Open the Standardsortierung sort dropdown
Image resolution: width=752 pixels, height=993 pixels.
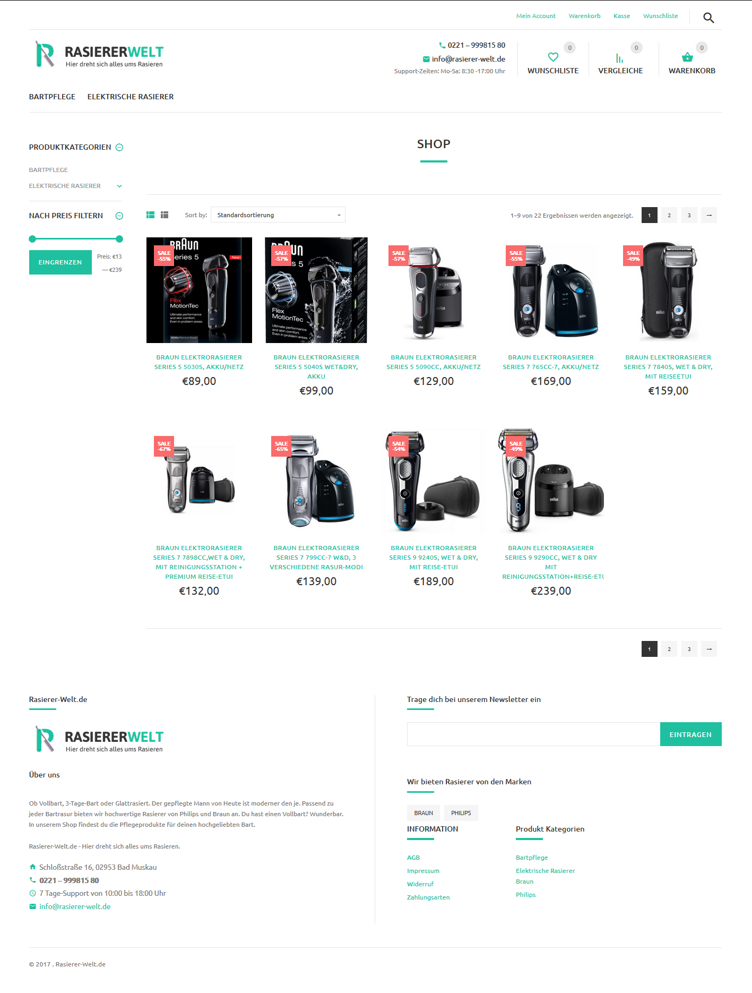278,215
